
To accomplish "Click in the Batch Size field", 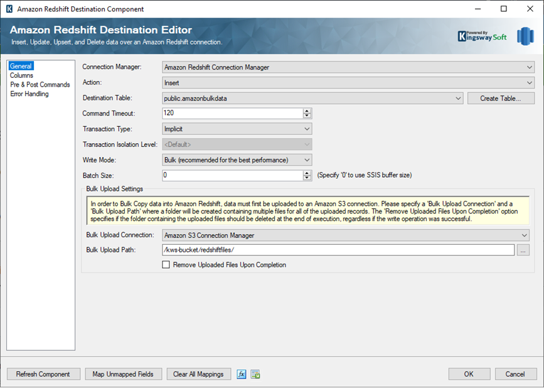I will (232, 175).
